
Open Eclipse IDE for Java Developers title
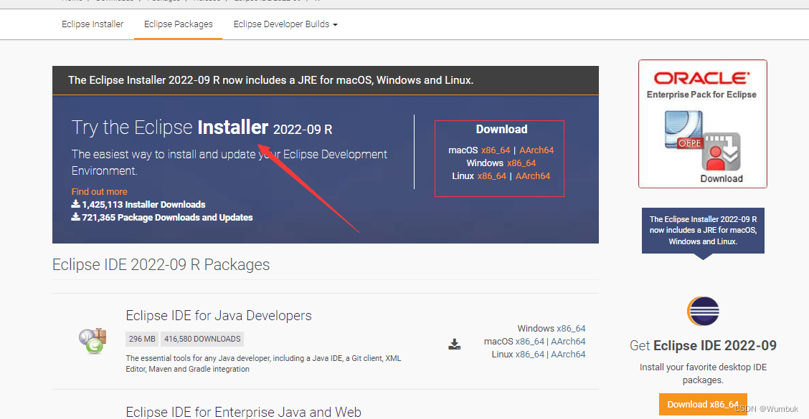click(219, 315)
